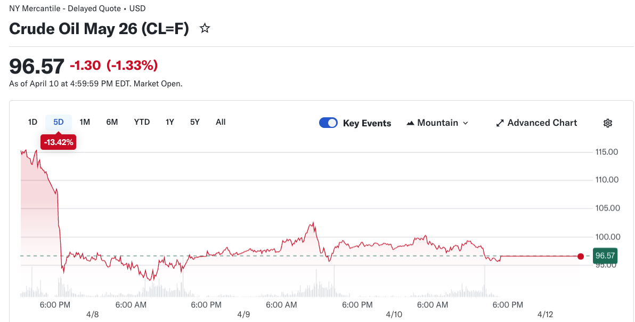Click the red endpoint dot on price line

point(580,256)
